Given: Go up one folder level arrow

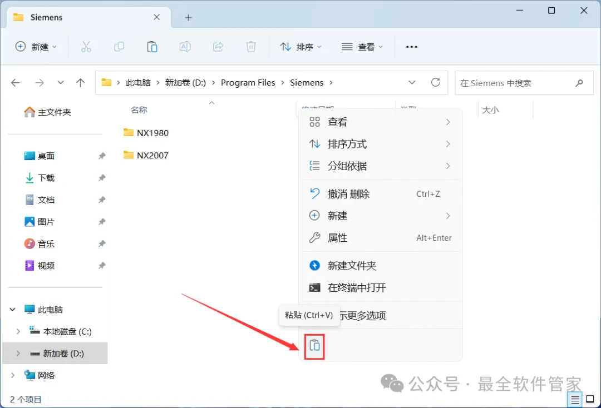Looking at the screenshot, I should tap(81, 83).
